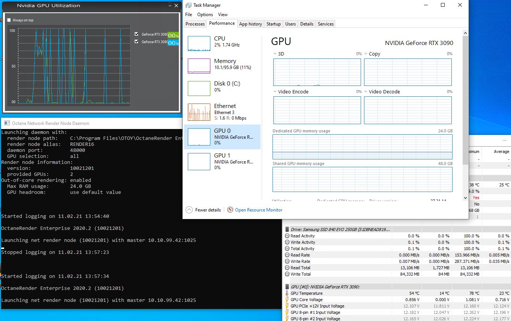Click the clock icon beside Total Activity
The image size is (511, 321).
[x=287, y=249]
